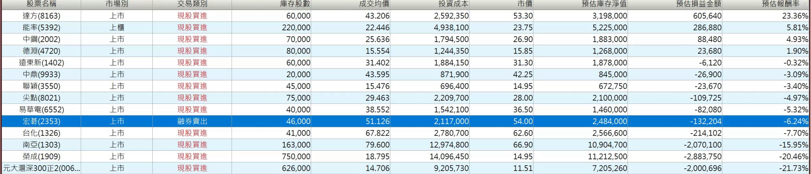Click the 14,096,450 investment cost cell
The height and width of the screenshot is (174, 811).
pyautogui.click(x=449, y=156)
